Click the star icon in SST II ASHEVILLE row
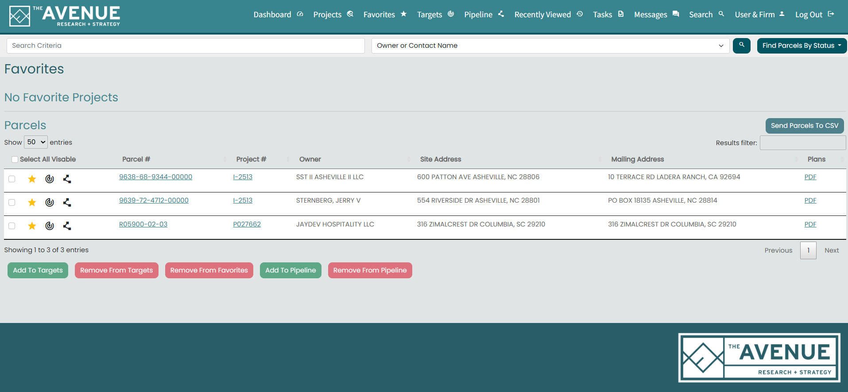The image size is (848, 392). click(32, 179)
